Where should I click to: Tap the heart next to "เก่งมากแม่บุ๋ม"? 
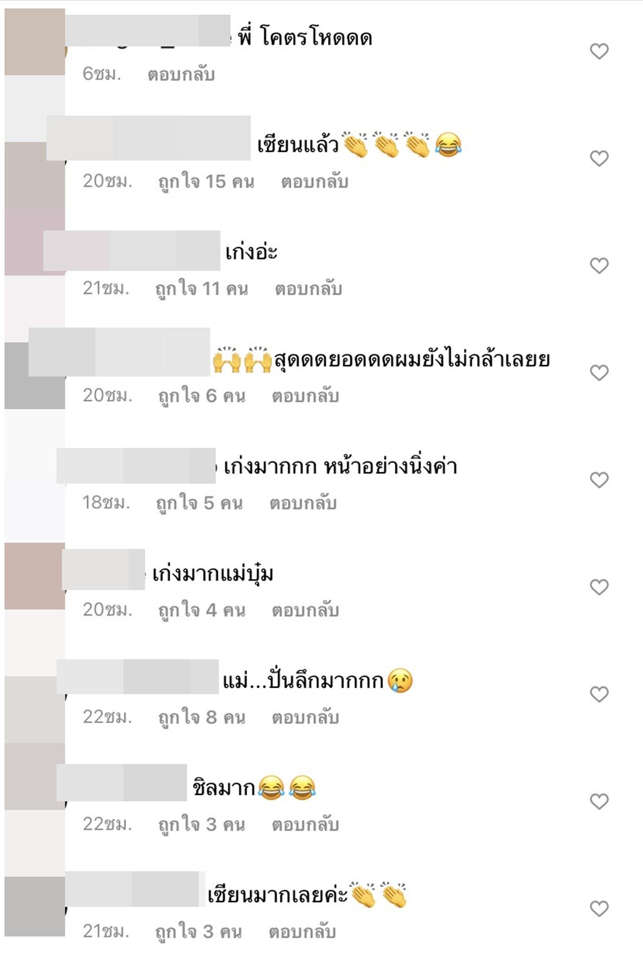pyautogui.click(x=599, y=587)
